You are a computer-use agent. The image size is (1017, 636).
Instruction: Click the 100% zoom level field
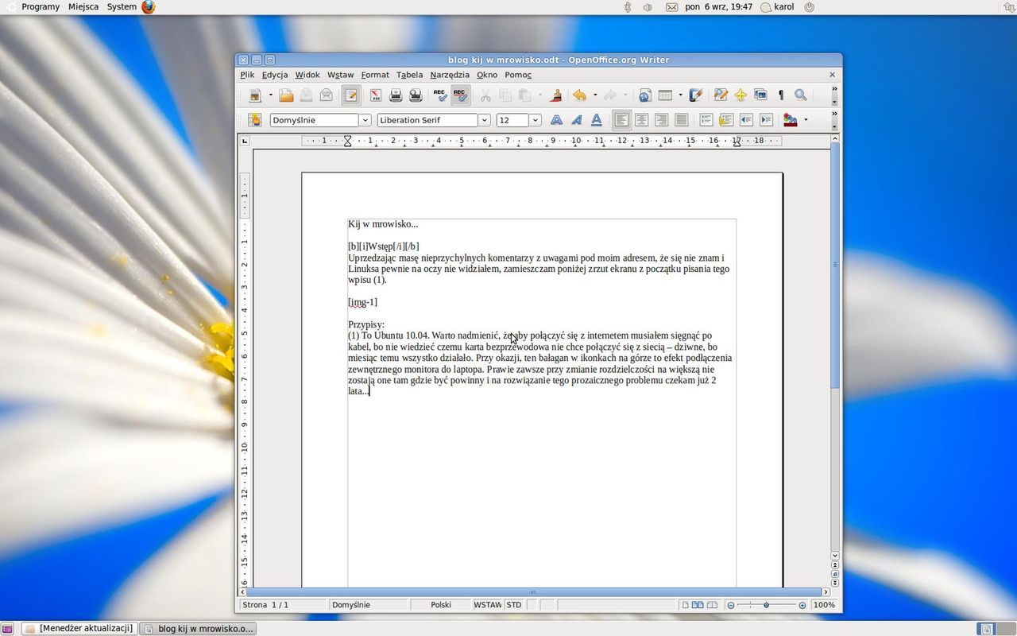pyautogui.click(x=825, y=605)
